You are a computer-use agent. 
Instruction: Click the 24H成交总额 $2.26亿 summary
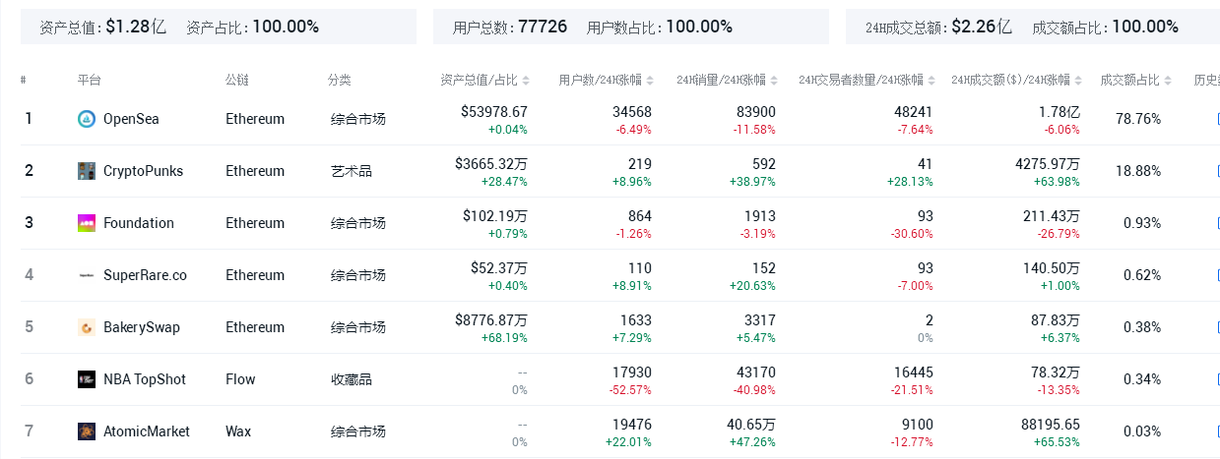click(938, 28)
